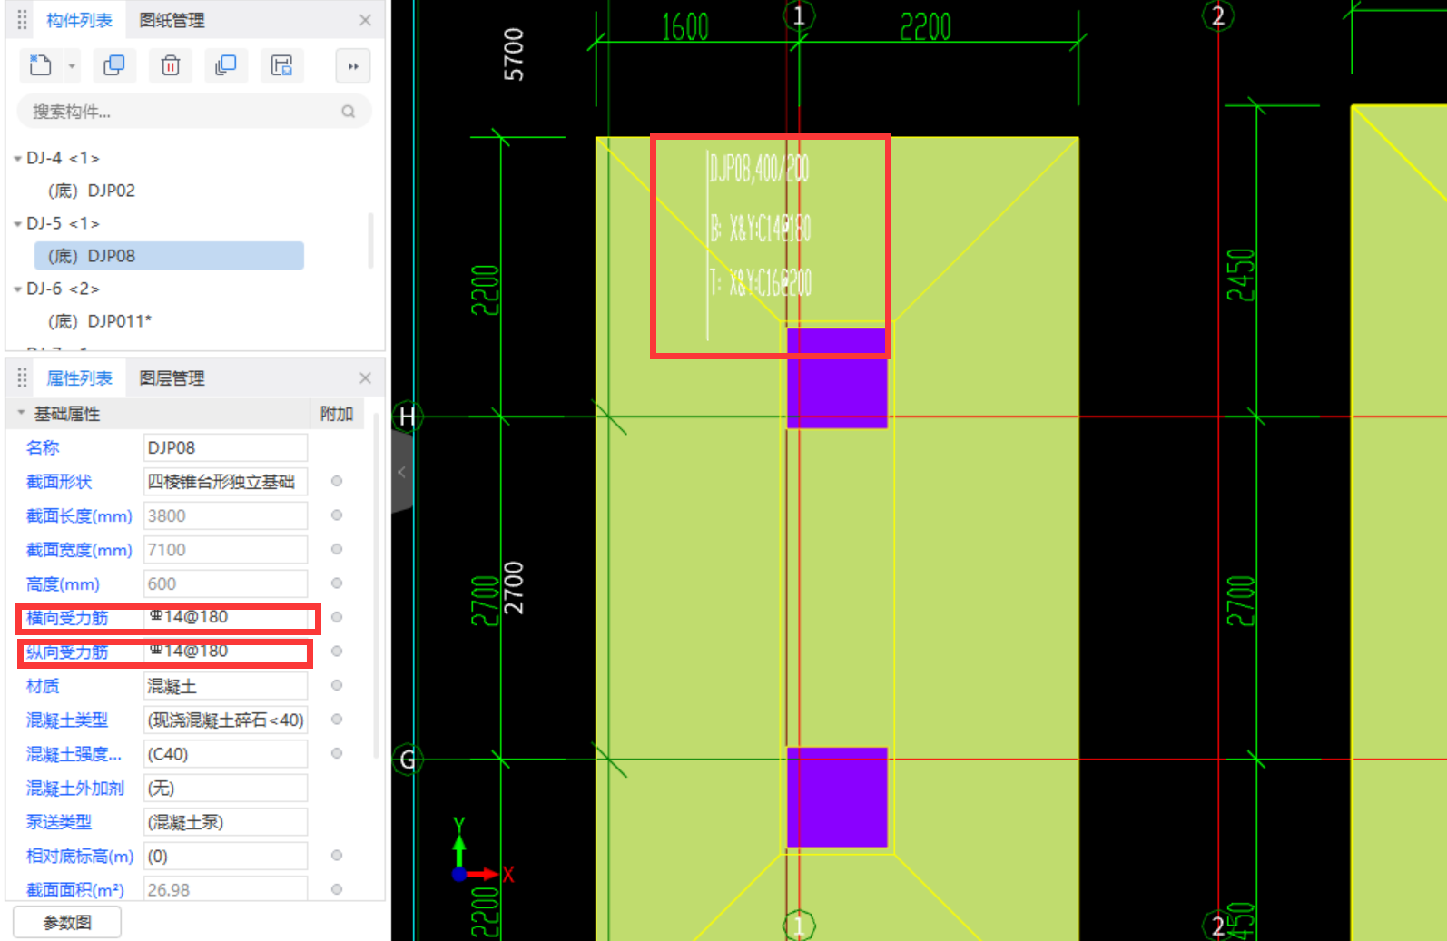
Task: Edit the 名称 field DJP08
Action: point(225,448)
